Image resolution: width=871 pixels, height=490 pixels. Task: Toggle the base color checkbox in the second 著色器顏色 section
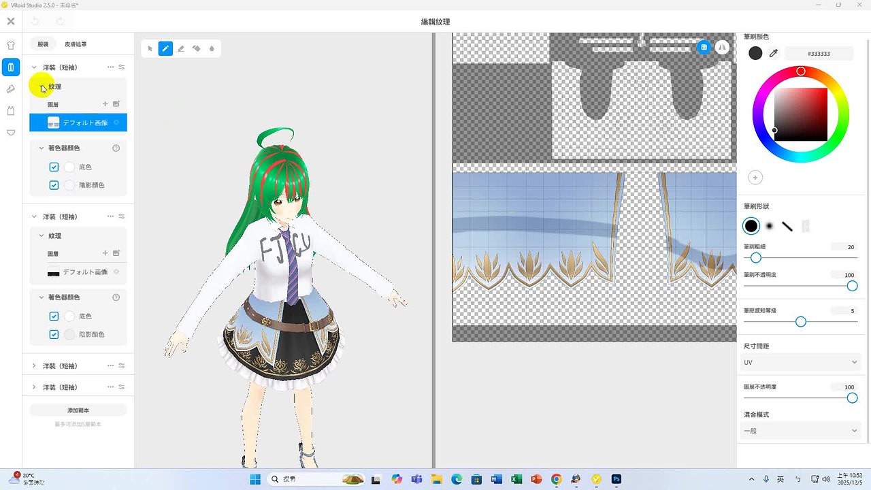pos(54,316)
